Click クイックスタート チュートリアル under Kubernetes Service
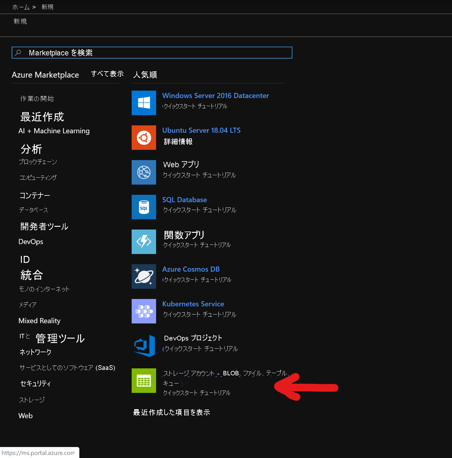The height and width of the screenshot is (458, 452). (x=199, y=315)
